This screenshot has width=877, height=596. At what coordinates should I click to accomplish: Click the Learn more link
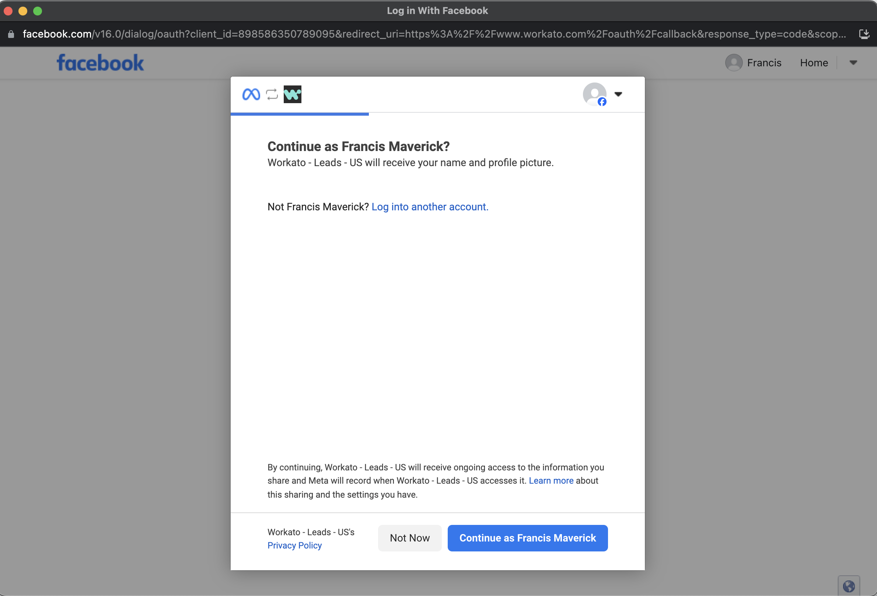(x=551, y=481)
